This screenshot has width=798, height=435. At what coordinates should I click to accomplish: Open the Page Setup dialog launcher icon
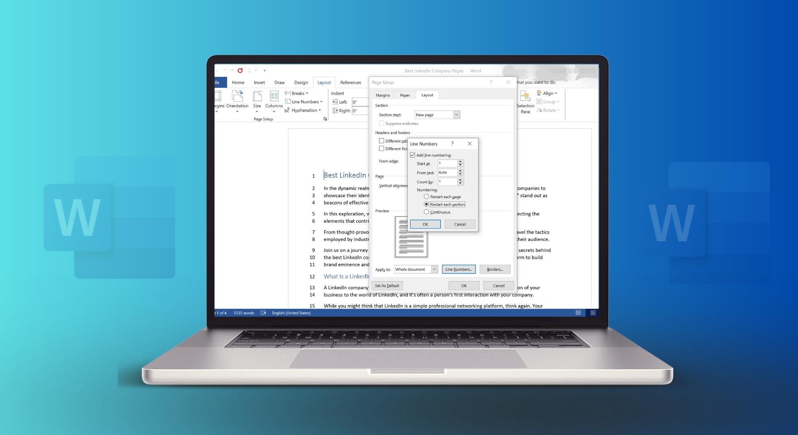click(325, 119)
